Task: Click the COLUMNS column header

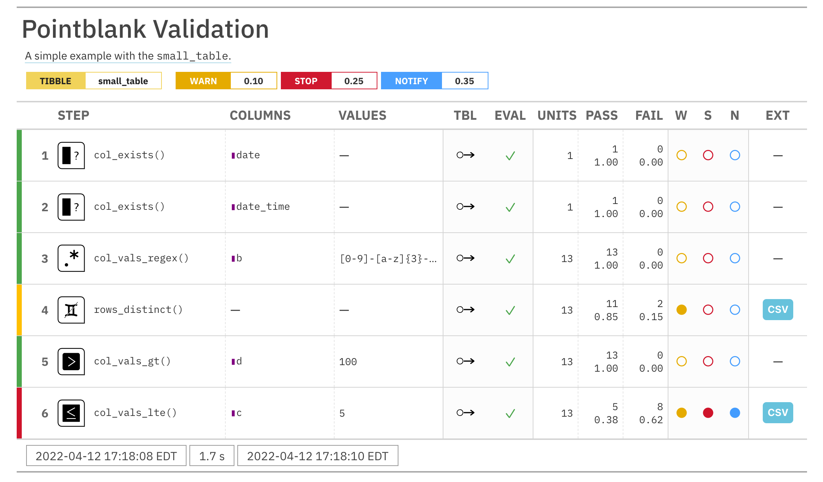Action: tap(260, 115)
